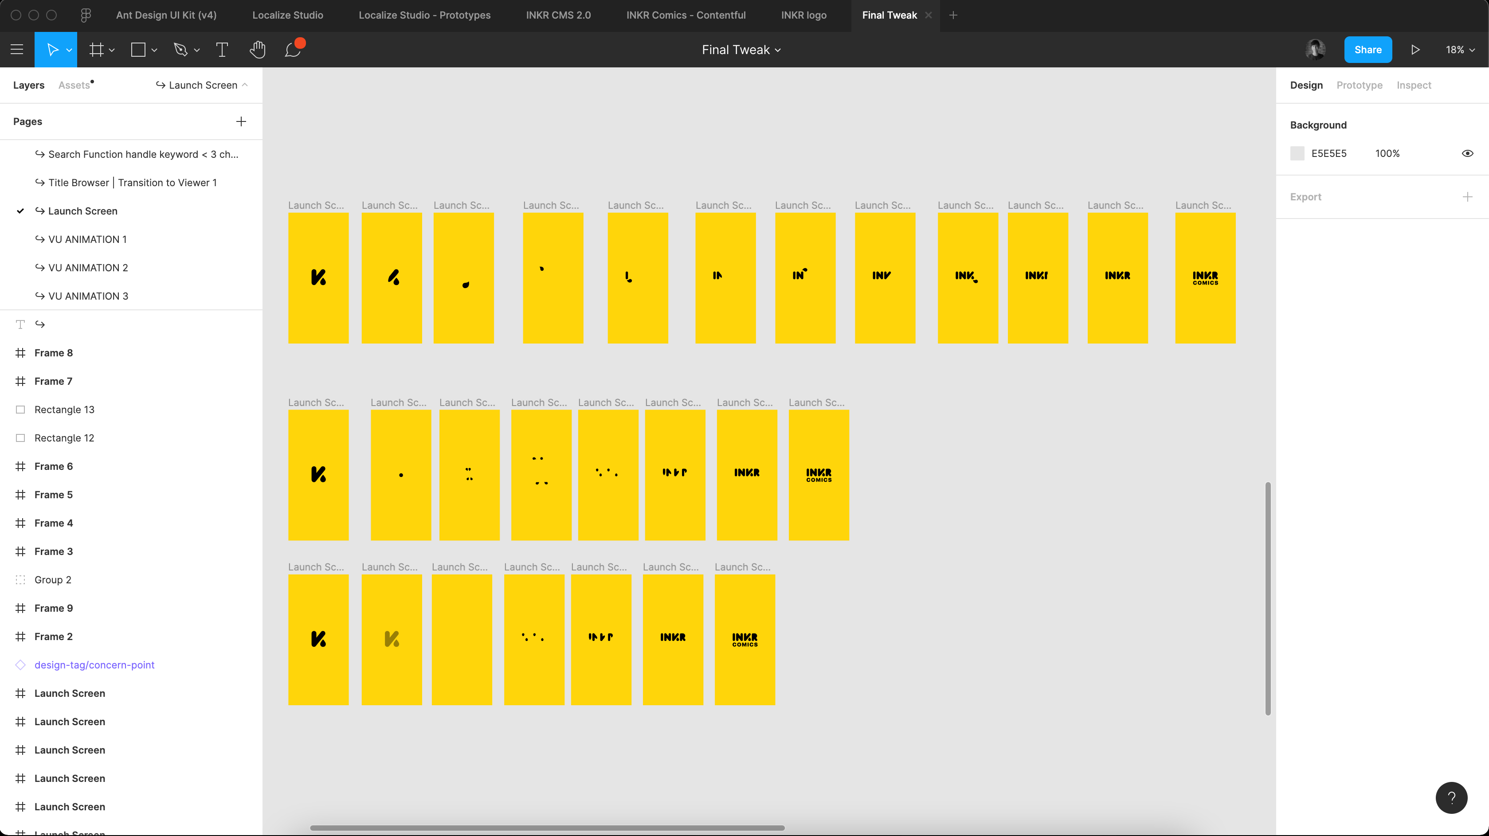This screenshot has width=1489, height=836.
Task: Add an export setting with plus
Action: [x=1467, y=197]
